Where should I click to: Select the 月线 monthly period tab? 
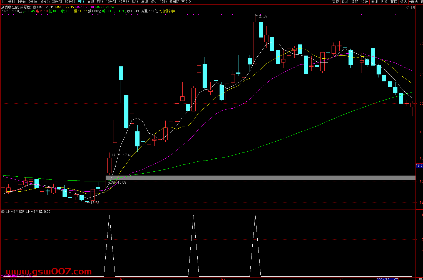[x=100, y=2]
